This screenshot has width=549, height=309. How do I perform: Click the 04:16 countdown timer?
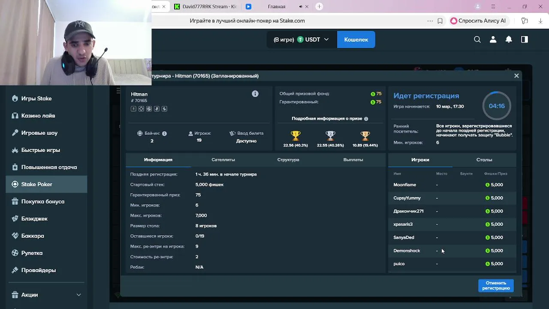pos(497,106)
